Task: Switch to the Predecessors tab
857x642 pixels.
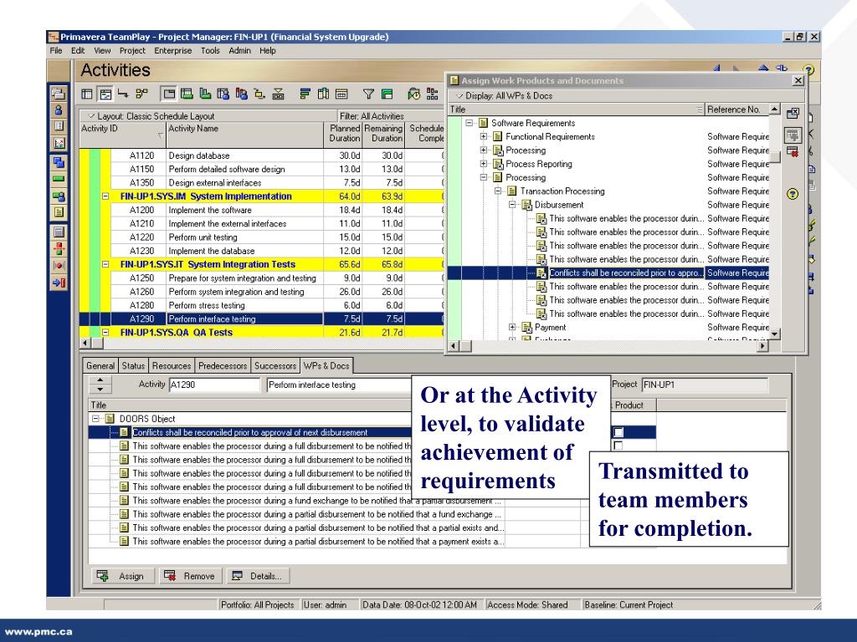Action: 223,366
